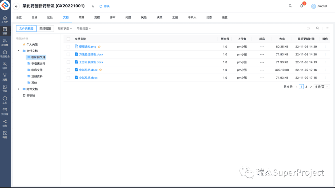Open the 团队 sidebar icon
Viewport: 335px width, 188px height.
[x=5, y=65]
